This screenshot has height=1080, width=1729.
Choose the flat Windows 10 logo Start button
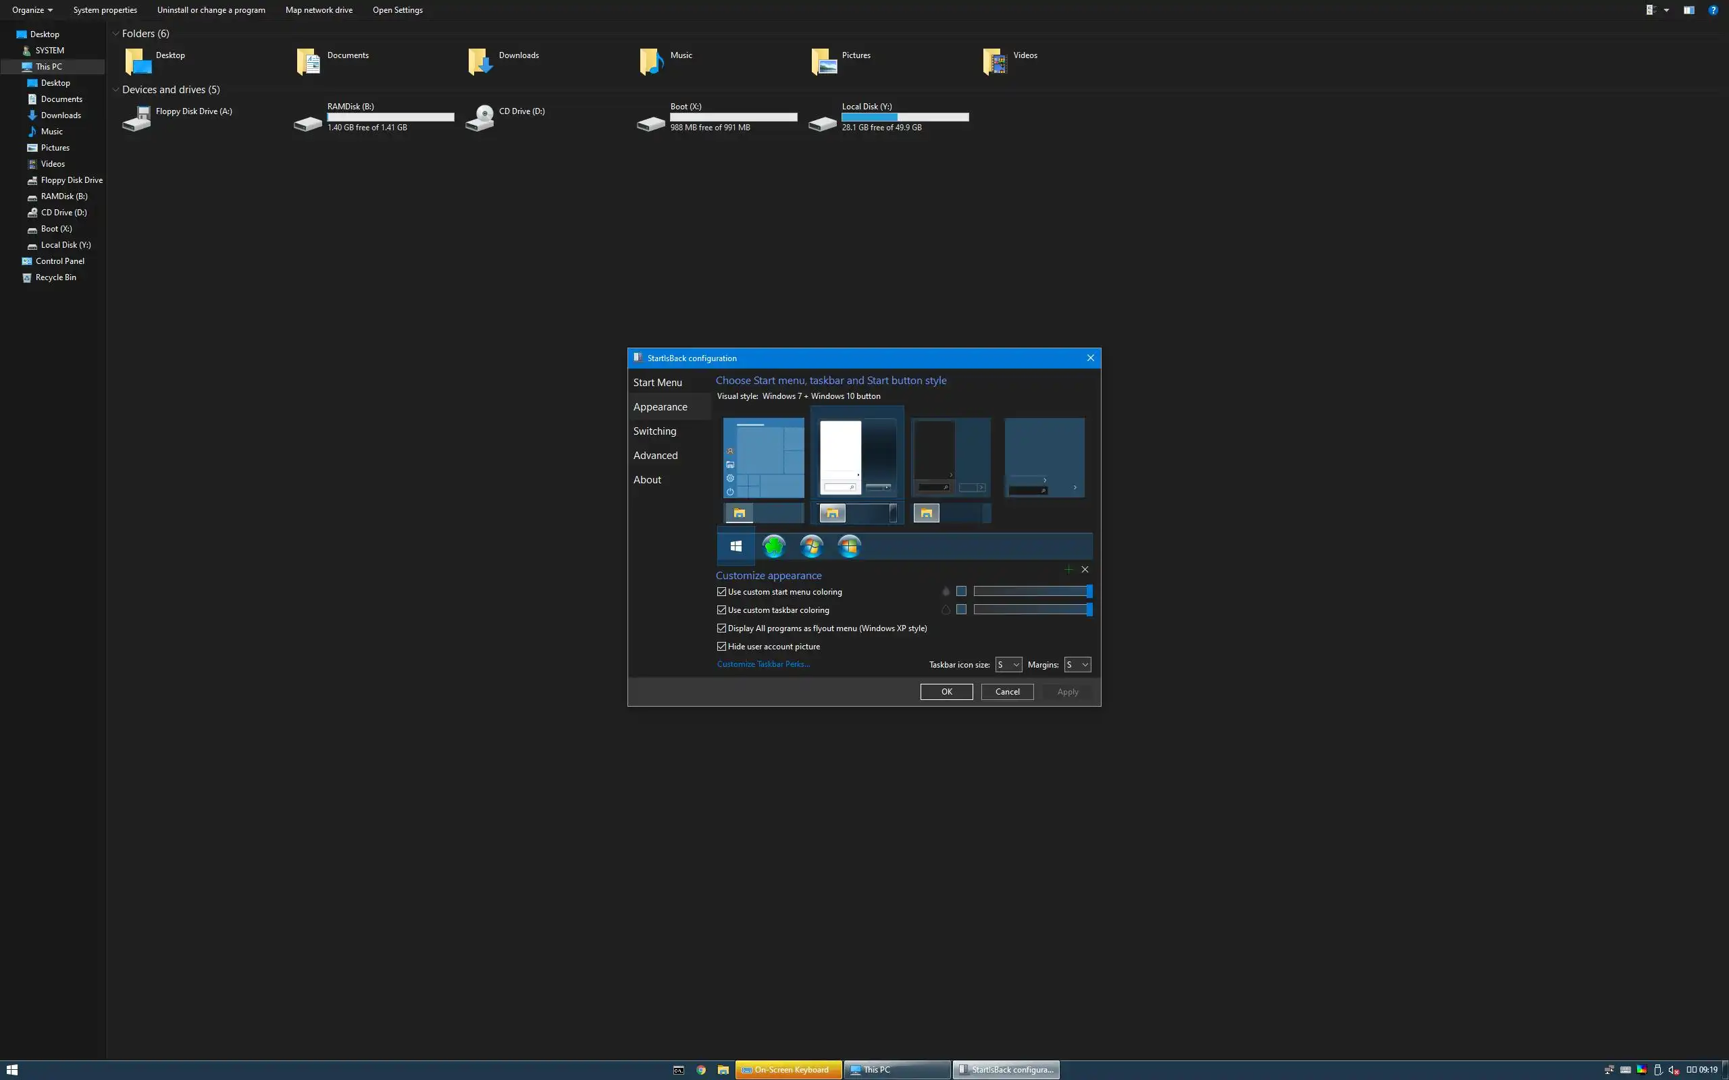click(736, 547)
